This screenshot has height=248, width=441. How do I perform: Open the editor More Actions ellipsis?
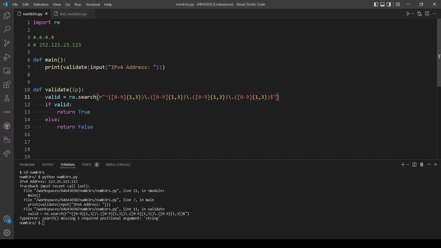(x=434, y=14)
